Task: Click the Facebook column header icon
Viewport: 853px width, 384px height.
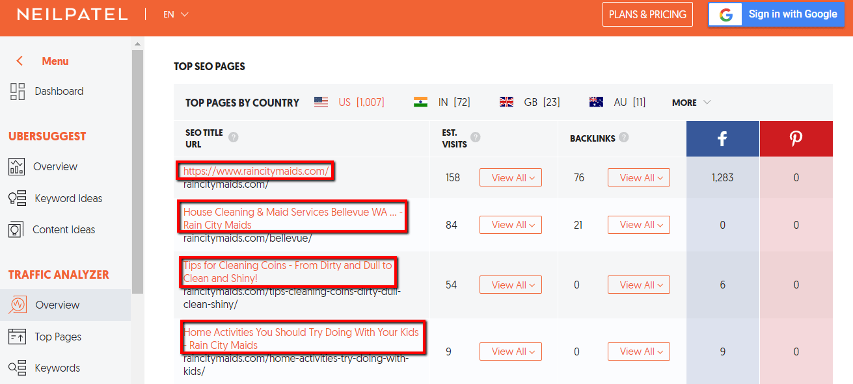Action: 722,138
